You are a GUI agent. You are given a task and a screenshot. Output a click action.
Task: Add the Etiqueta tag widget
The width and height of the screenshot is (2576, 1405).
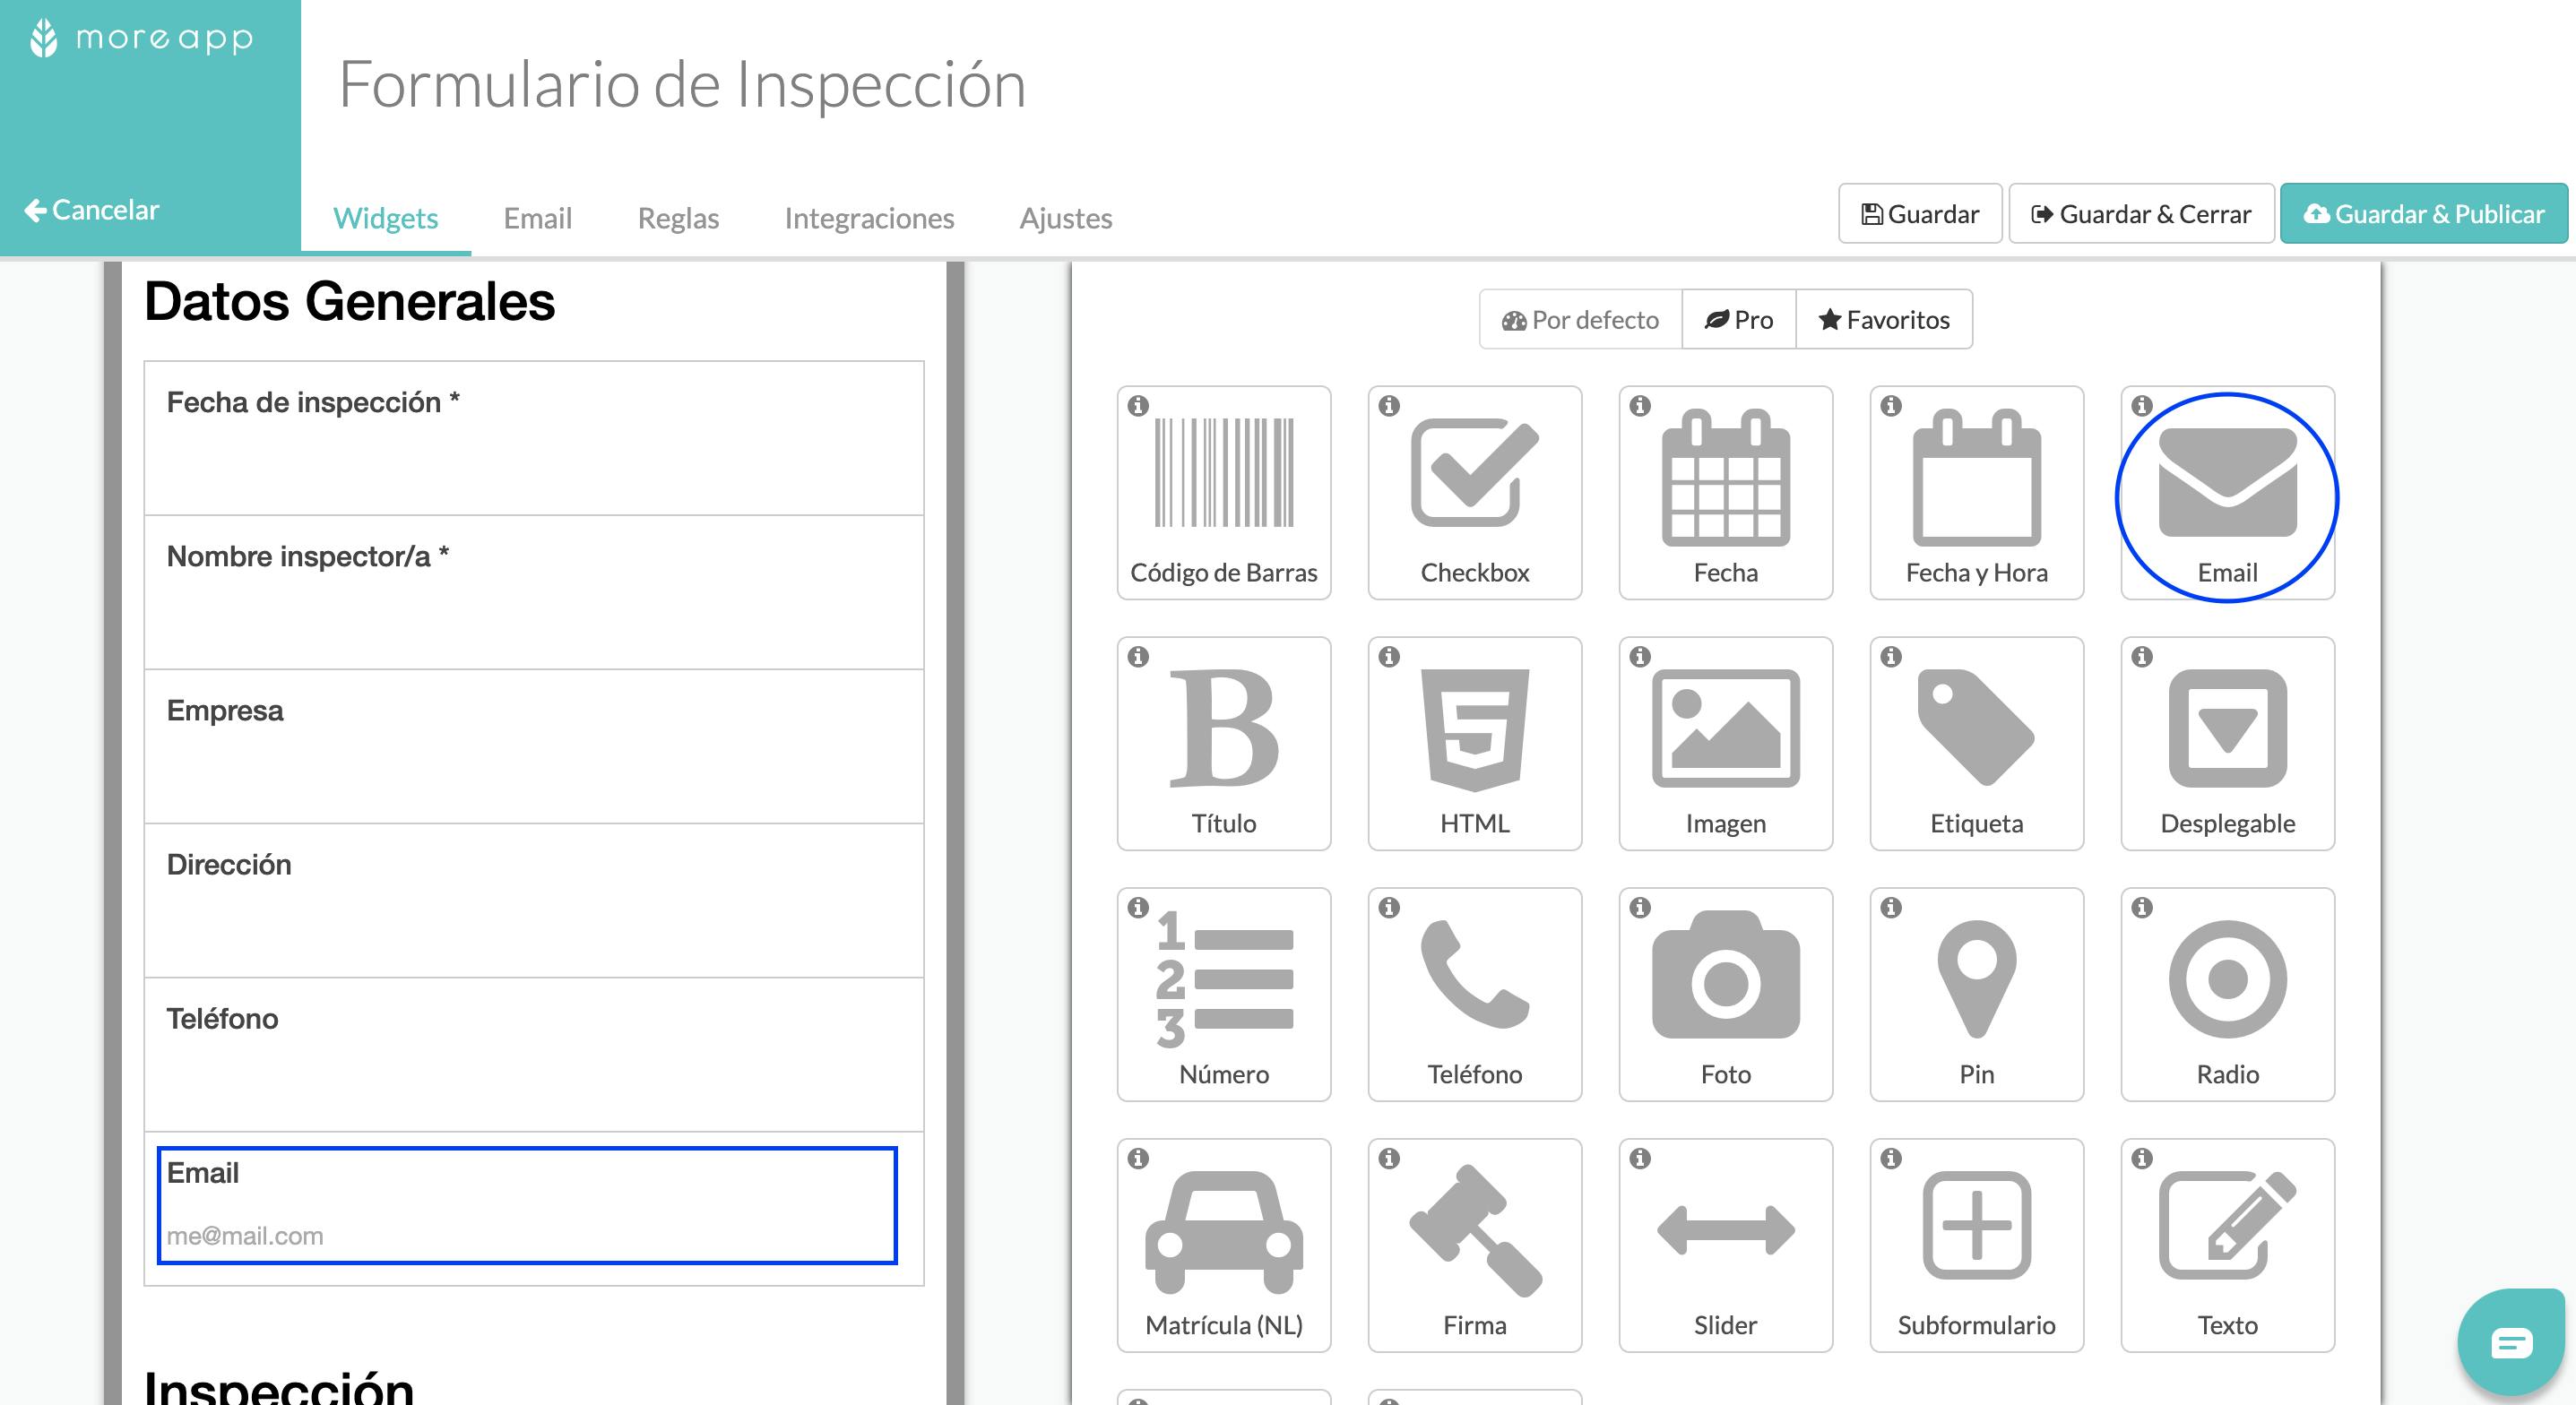1977,744
